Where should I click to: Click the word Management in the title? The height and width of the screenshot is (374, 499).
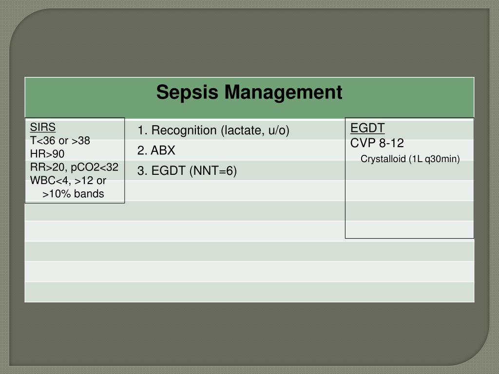pyautogui.click(x=283, y=92)
